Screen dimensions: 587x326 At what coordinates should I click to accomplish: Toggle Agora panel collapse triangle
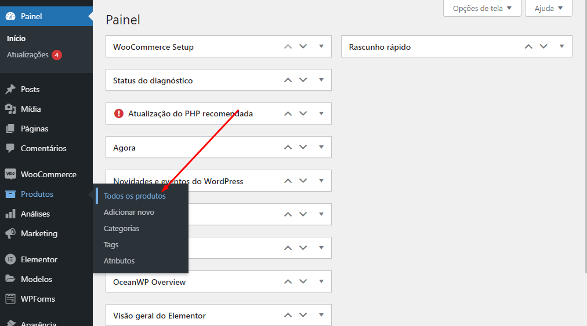tap(321, 147)
